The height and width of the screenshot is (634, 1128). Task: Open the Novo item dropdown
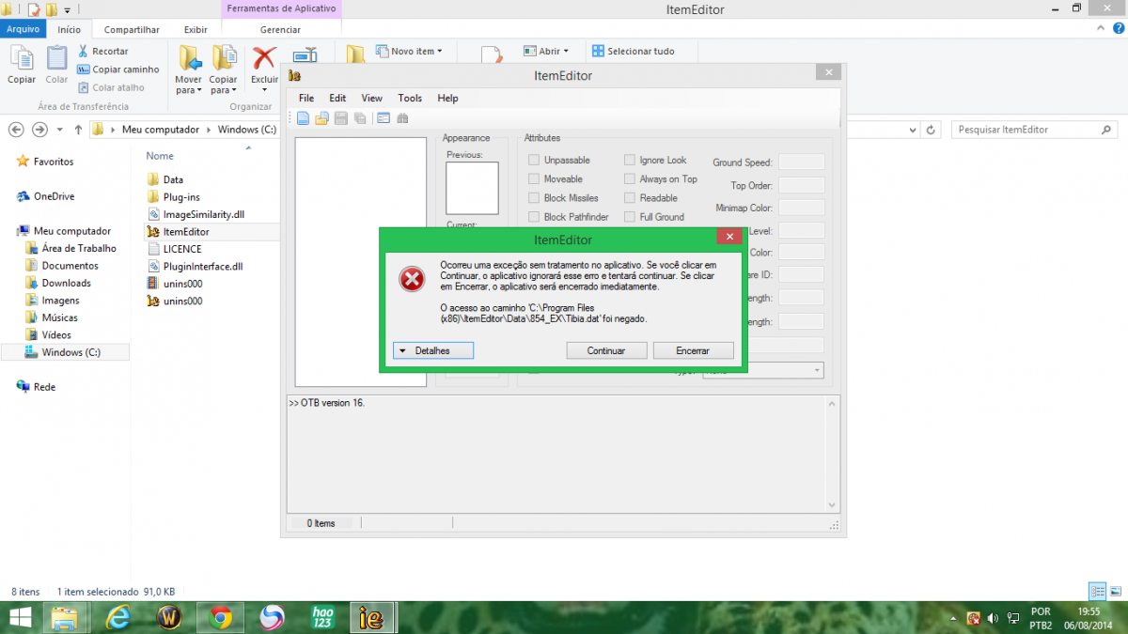pyautogui.click(x=409, y=52)
